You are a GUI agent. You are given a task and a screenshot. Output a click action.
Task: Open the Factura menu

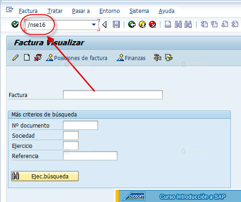[x=28, y=11]
